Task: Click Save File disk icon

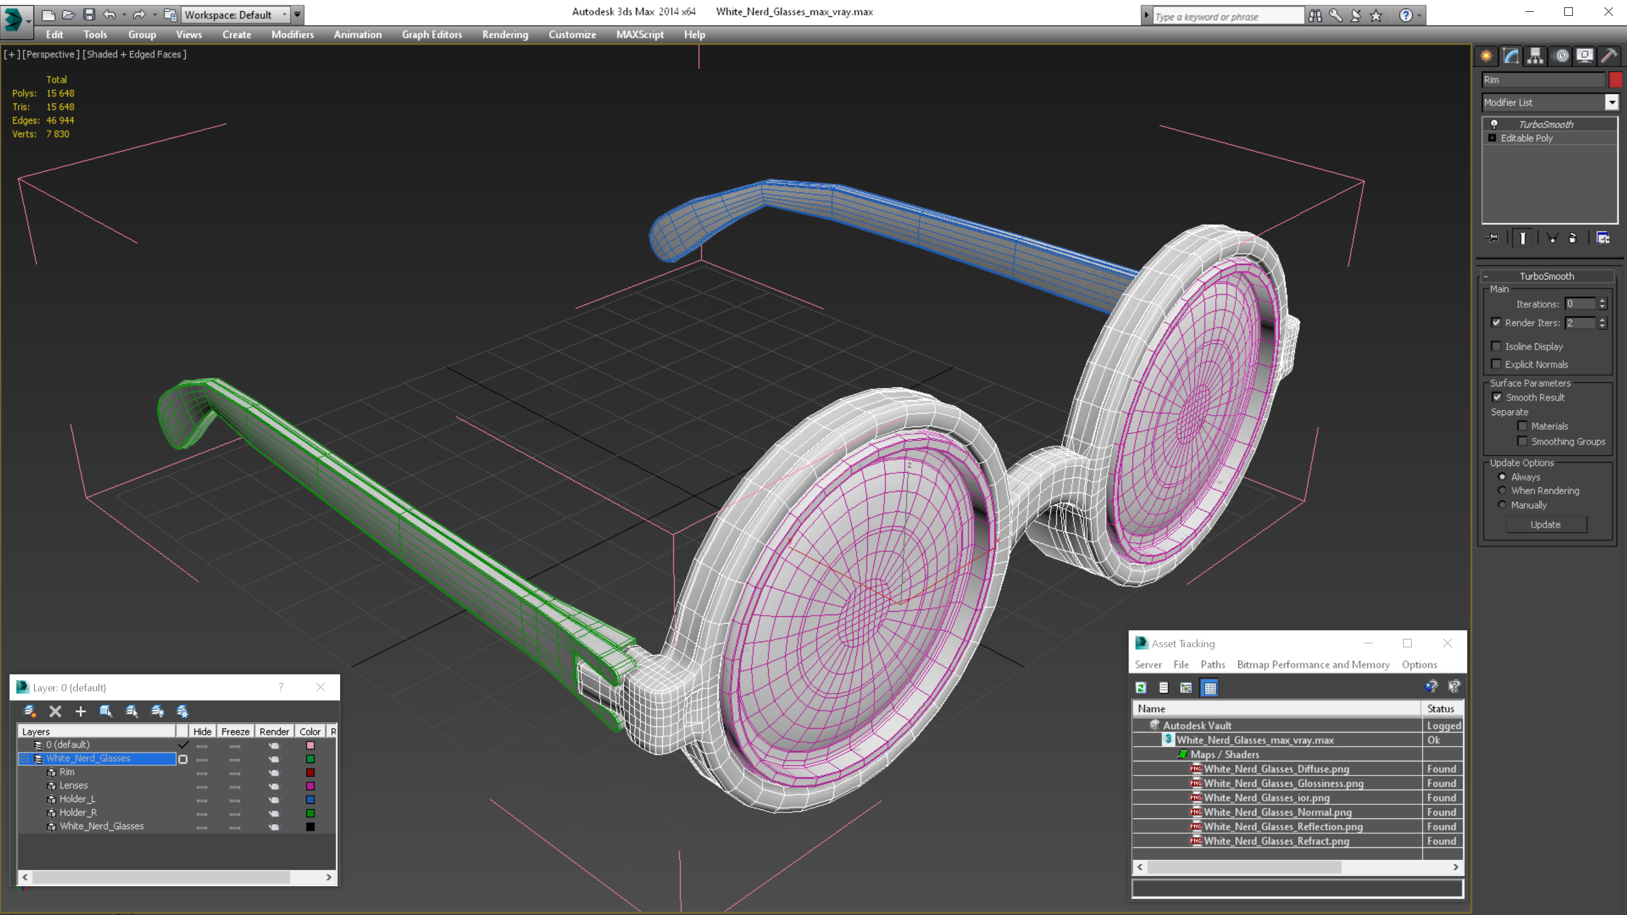Action: [89, 14]
